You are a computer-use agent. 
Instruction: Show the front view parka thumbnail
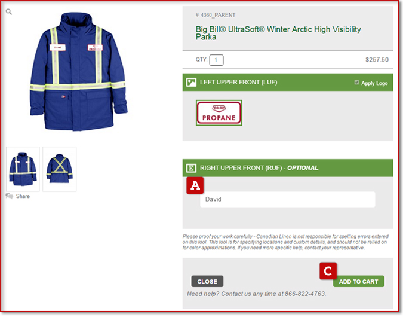(23, 169)
